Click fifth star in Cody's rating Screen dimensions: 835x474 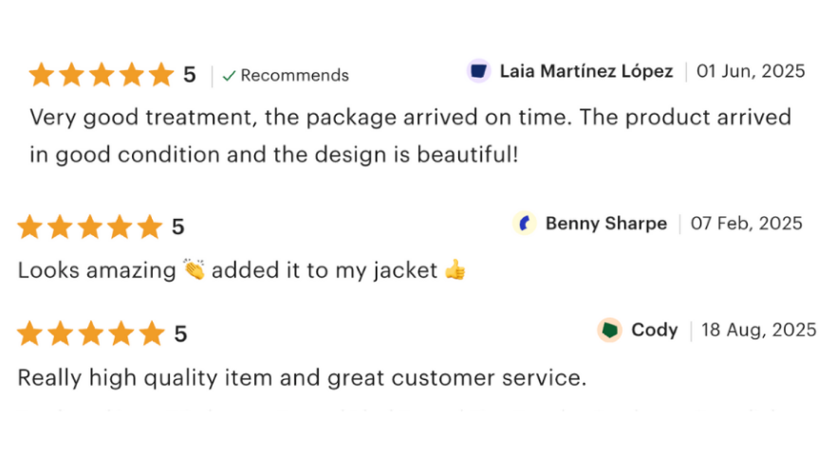point(151,334)
